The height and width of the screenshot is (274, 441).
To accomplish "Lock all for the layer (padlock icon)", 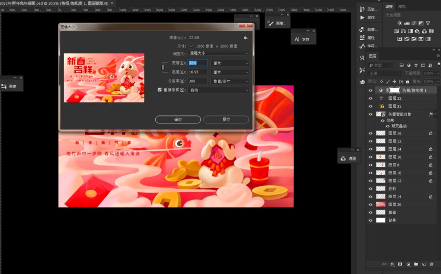I will [407, 81].
